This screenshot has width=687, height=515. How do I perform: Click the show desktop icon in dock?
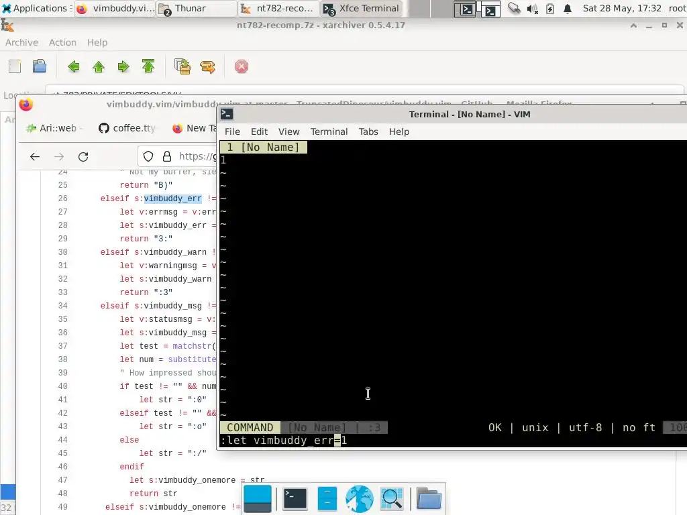tap(258, 499)
